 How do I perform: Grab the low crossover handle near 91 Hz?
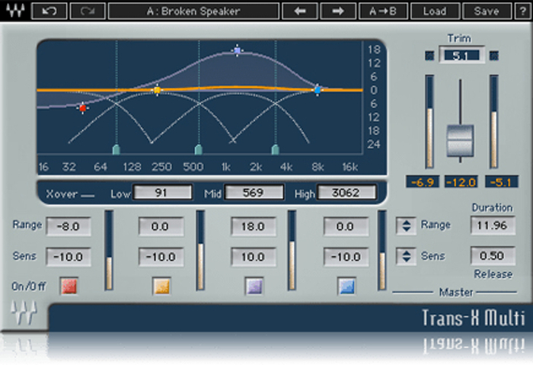point(116,149)
